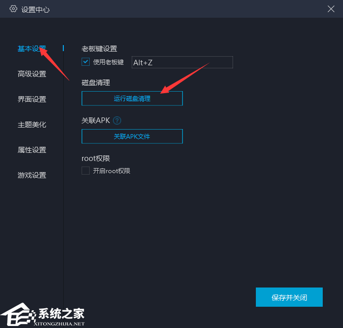Screen dimensions: 343x328
Task: Click 保存并关闭 to save settings
Action: [x=289, y=297]
